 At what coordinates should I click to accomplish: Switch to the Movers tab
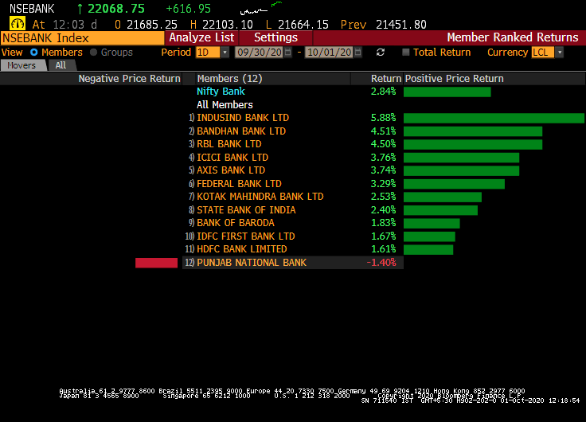(x=24, y=65)
